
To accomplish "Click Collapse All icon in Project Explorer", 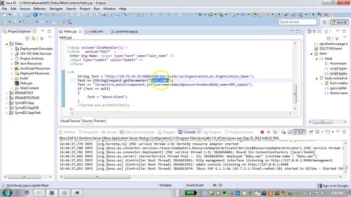I will click(x=27, y=38).
